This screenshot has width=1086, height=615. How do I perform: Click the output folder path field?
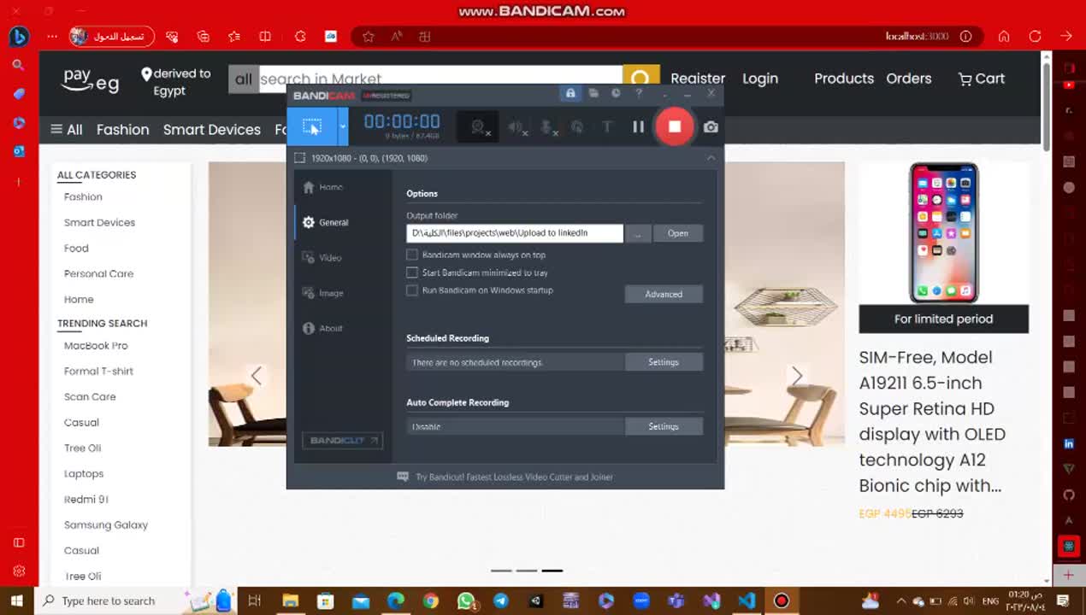(515, 232)
